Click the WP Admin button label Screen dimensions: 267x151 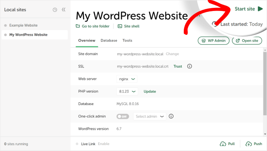click(217, 41)
